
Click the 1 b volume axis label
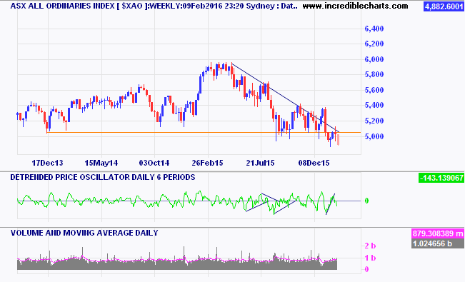(370, 258)
